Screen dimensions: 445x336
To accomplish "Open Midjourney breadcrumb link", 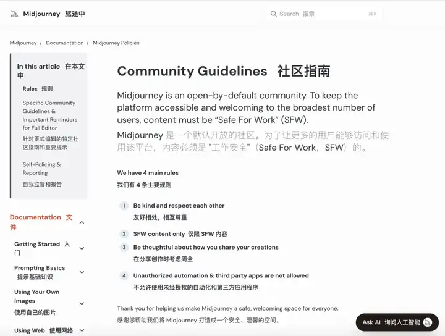I will (x=23, y=43).
